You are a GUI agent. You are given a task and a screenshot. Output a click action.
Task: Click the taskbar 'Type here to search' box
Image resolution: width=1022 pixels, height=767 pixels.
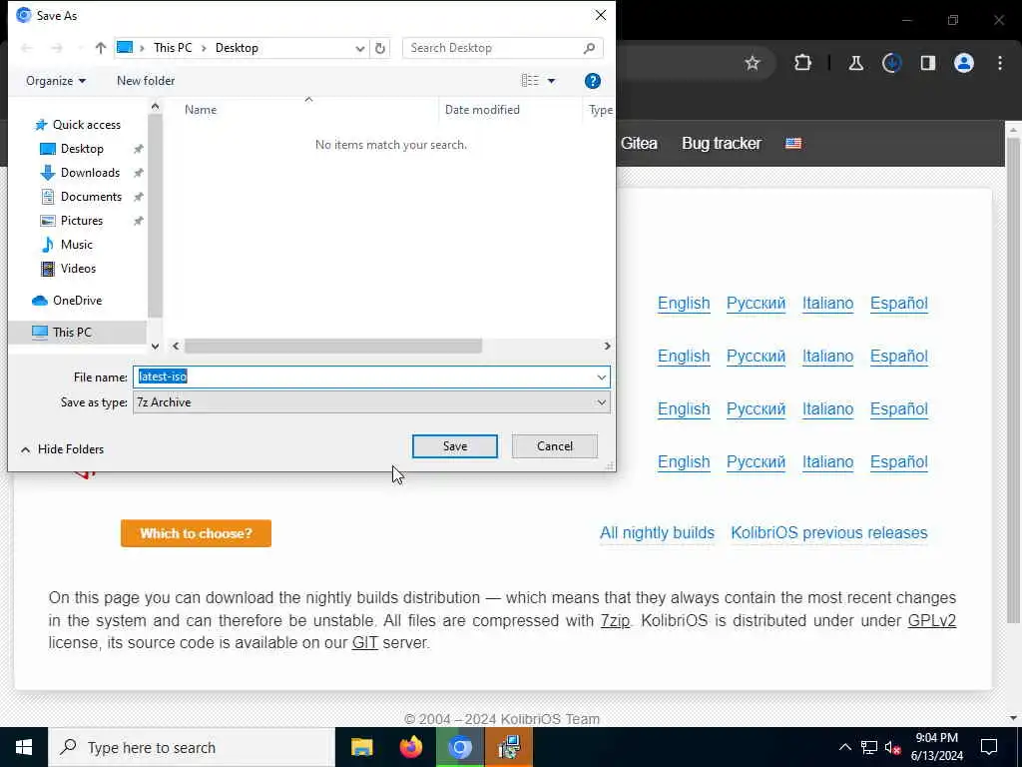(192, 747)
